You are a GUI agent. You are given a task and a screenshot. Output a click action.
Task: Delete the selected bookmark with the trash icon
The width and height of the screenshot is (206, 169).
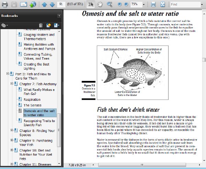(41, 25)
